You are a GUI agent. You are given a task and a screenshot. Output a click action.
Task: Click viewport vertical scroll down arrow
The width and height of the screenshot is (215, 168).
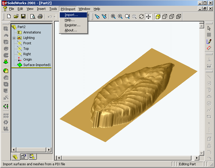click(201, 153)
